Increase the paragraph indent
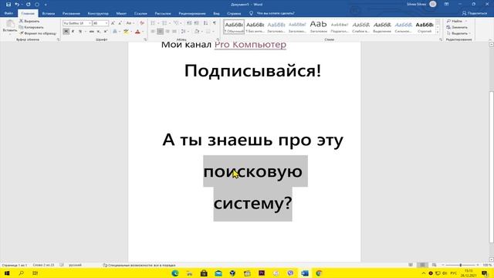Image resolution: width=494 pixels, height=278 pixels. tap(197, 23)
